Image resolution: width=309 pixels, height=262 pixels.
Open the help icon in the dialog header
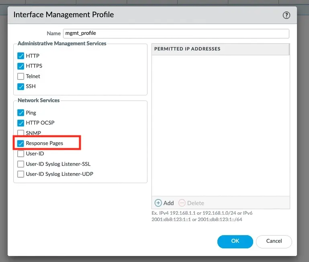286,15
